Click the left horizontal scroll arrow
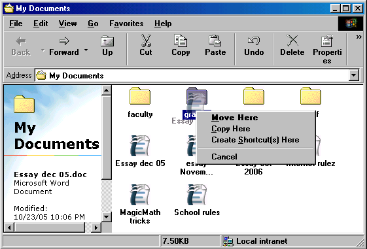The image size is (367, 249). pos(9,227)
